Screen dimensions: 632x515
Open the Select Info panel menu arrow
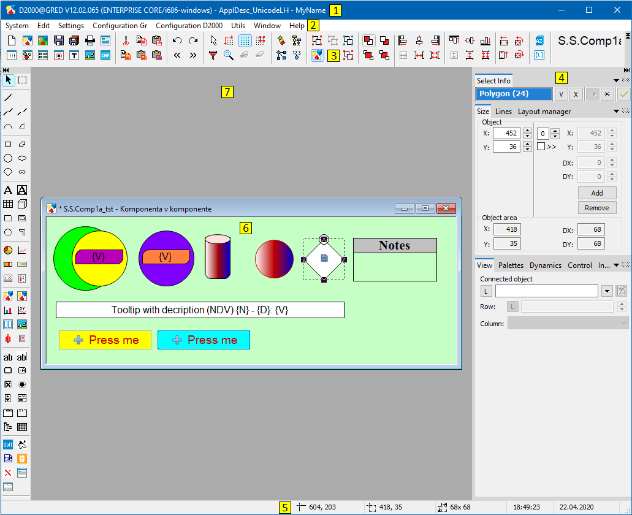point(615,80)
